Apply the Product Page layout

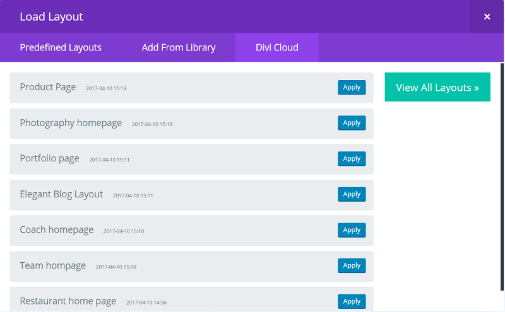[352, 88]
